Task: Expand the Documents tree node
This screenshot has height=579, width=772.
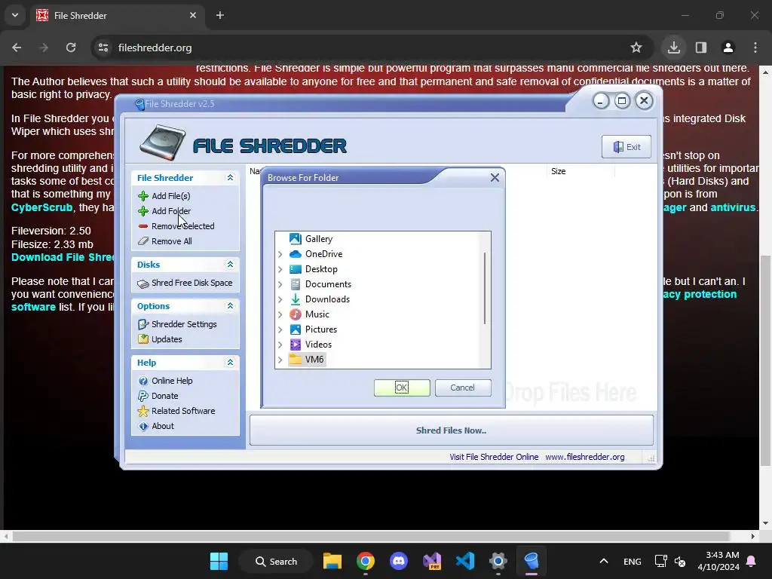Action: (280, 284)
